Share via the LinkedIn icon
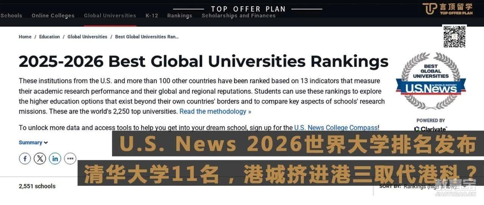Viewport: 484px width, 205px height. point(55,158)
